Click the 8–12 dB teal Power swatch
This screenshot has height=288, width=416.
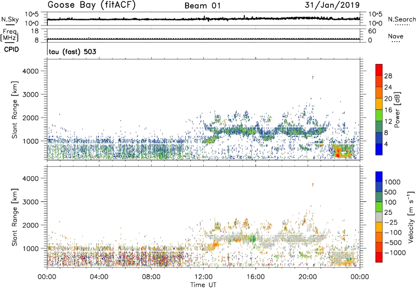coord(379,126)
